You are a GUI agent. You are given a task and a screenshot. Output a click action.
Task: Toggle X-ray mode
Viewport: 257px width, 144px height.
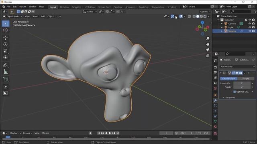click(189, 16)
